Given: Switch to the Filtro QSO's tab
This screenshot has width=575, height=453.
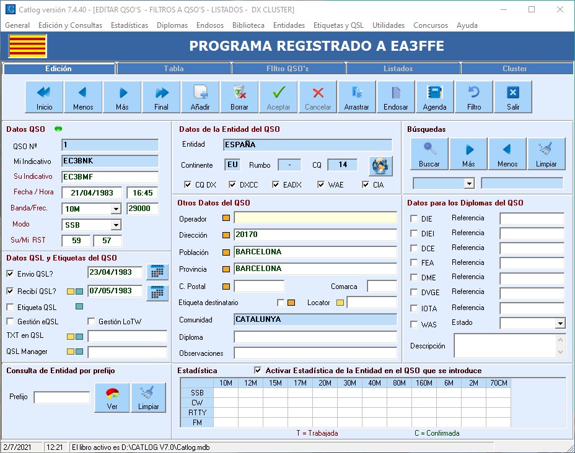Looking at the screenshot, I should 287,69.
